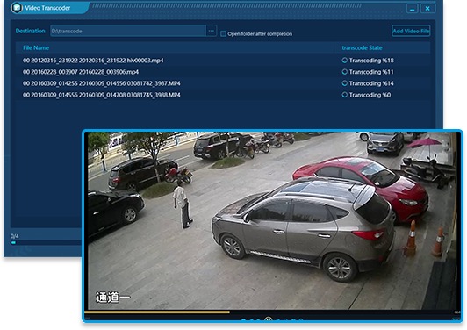Screen dimensions: 467x330
Task: Click the overall transcode progress bar
Action: (x=47, y=243)
